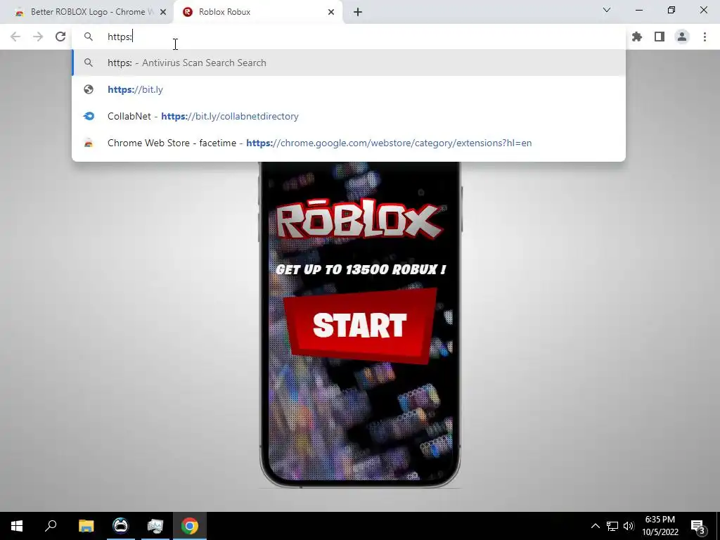This screenshot has width=720, height=540.
Task: Close the Better ROBLOX Logo tab
Action: pos(163,12)
